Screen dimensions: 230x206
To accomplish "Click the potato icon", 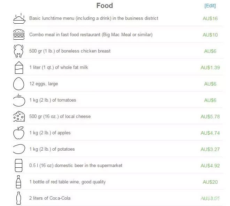I will tap(19, 149).
